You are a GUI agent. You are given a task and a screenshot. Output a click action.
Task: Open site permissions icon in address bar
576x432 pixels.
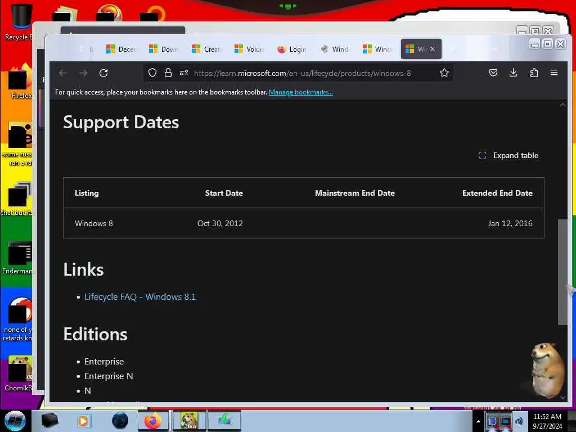[184, 73]
